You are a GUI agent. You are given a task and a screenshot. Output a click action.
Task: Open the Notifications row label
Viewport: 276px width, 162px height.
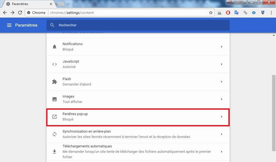(x=72, y=44)
